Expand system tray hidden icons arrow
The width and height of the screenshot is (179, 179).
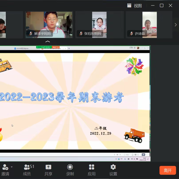point(116,159)
